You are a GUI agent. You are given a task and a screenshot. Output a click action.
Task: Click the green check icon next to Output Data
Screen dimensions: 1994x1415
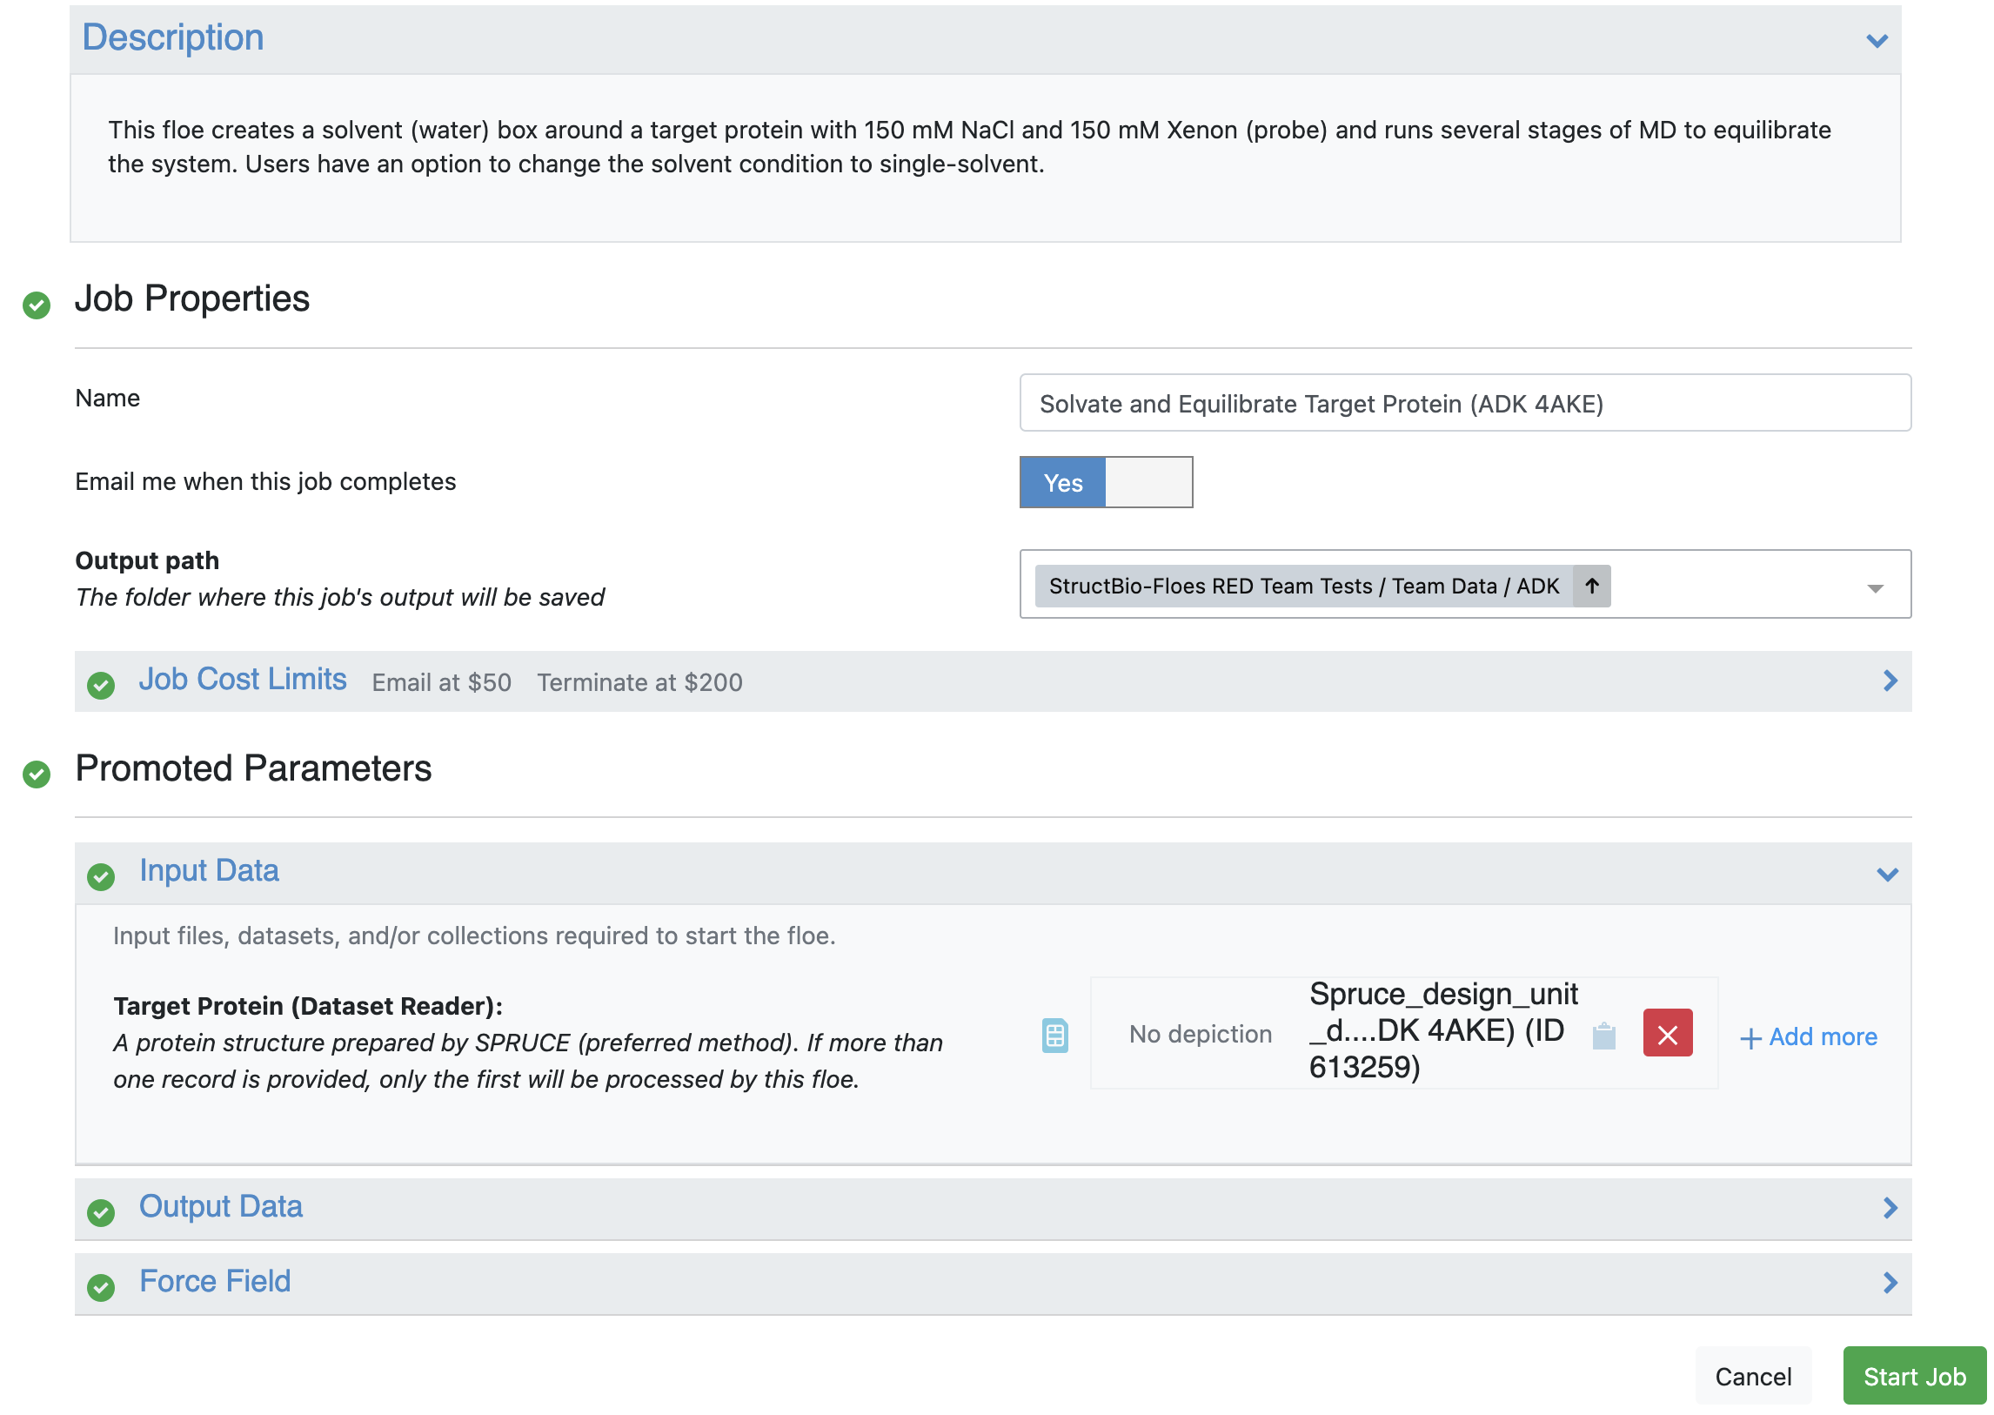pyautogui.click(x=101, y=1212)
